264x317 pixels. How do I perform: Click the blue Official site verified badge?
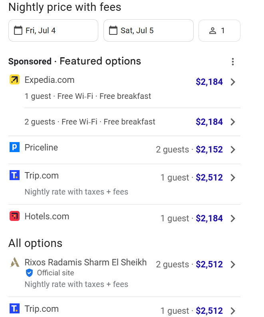pyautogui.click(x=29, y=273)
